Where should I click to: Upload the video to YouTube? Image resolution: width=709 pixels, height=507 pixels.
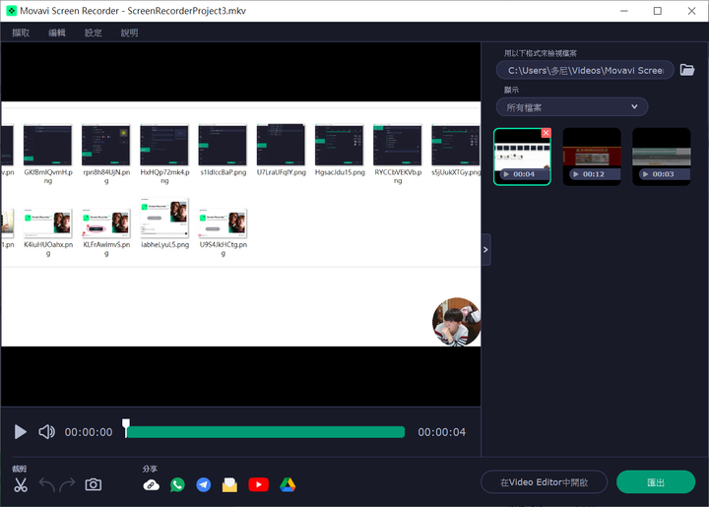[x=259, y=485]
